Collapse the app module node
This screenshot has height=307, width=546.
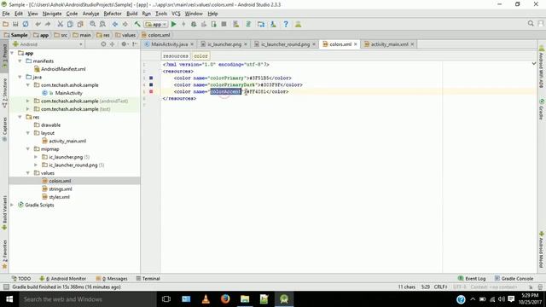(x=12, y=53)
